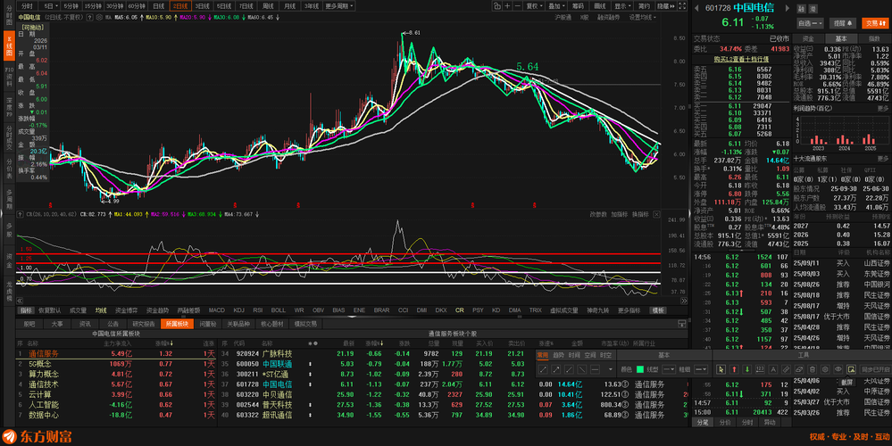Go to previous stock with left arrow
Image resolution: width=892 pixels, height=446 pixels.
(x=697, y=8)
